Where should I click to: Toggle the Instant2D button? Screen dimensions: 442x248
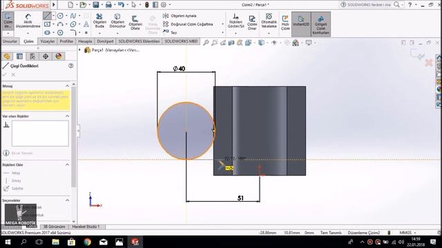pyautogui.click(x=301, y=24)
